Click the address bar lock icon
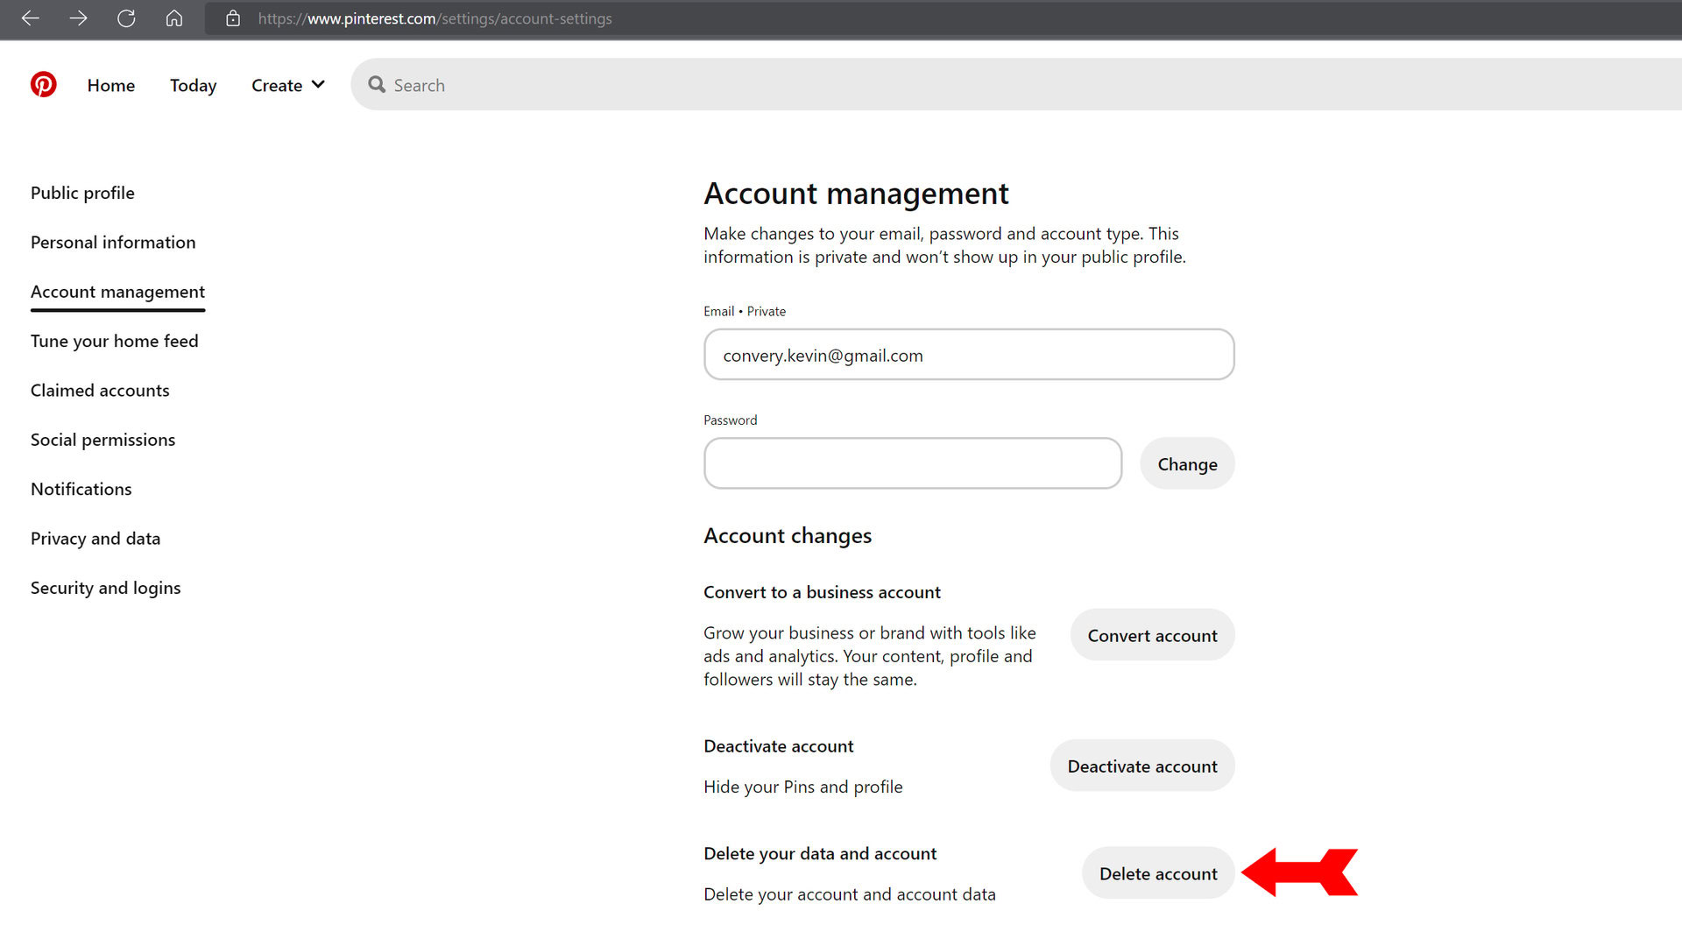The width and height of the screenshot is (1682, 946). pyautogui.click(x=233, y=18)
